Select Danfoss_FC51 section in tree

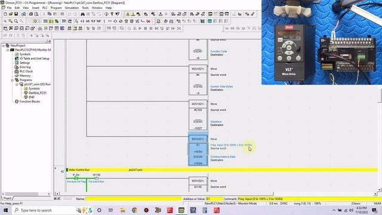click(x=37, y=93)
